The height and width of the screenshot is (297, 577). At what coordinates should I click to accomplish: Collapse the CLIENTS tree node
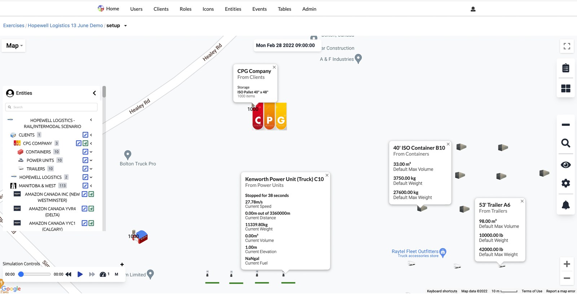(x=91, y=135)
